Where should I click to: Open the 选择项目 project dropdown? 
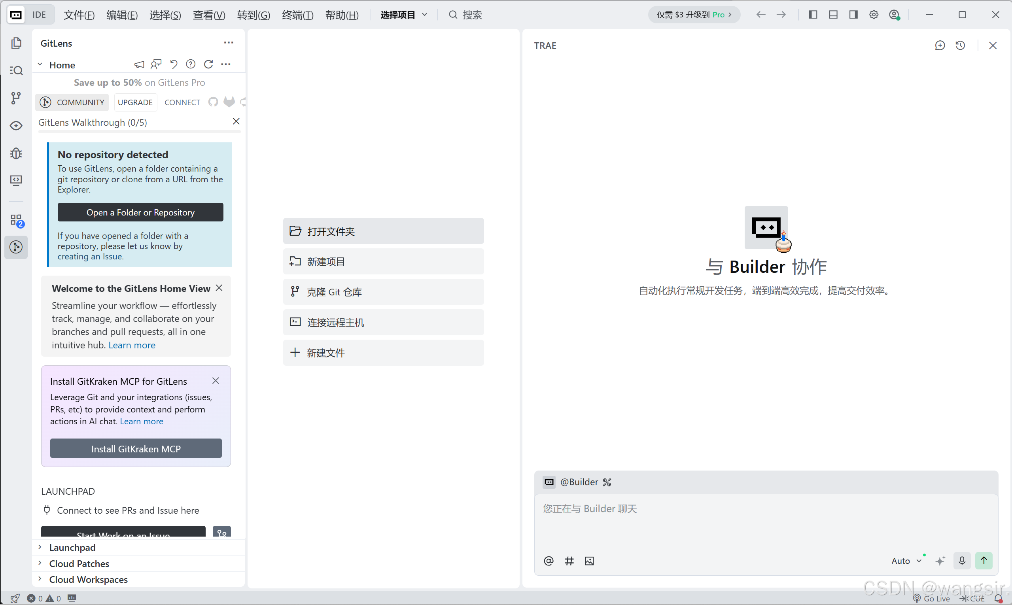(404, 15)
